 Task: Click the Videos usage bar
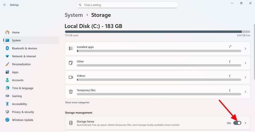click(159, 80)
